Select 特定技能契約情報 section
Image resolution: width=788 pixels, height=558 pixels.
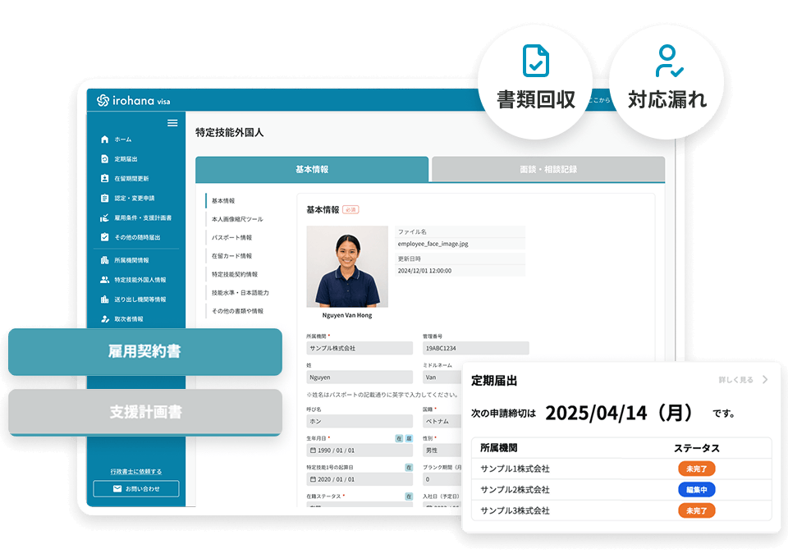tap(235, 274)
